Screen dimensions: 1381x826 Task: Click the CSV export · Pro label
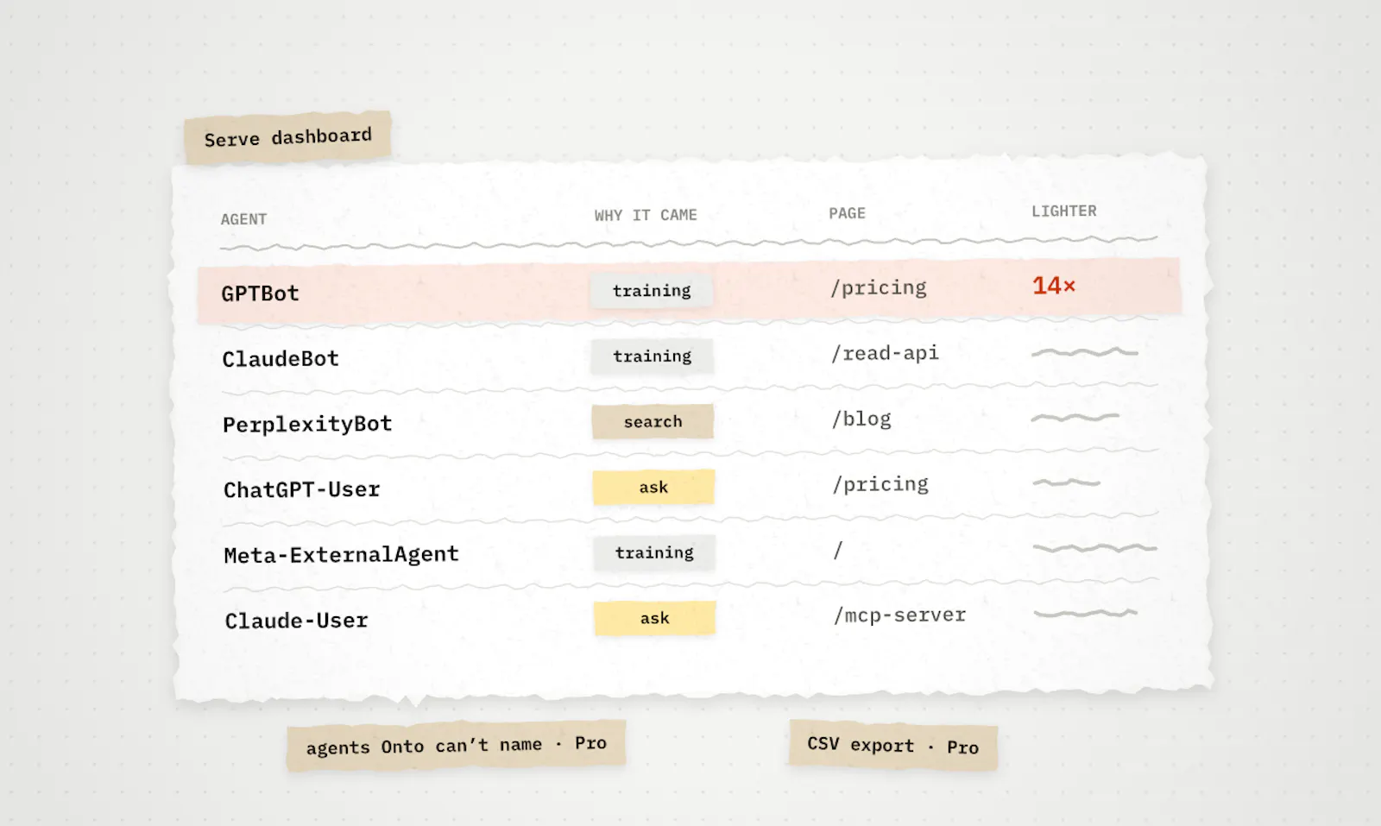pos(893,746)
